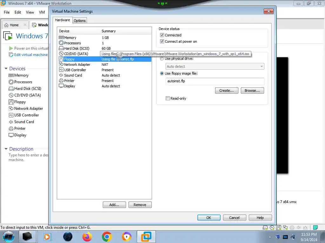
Task: Open the Edit menu in VMware Workstation
Action: (18, 12)
